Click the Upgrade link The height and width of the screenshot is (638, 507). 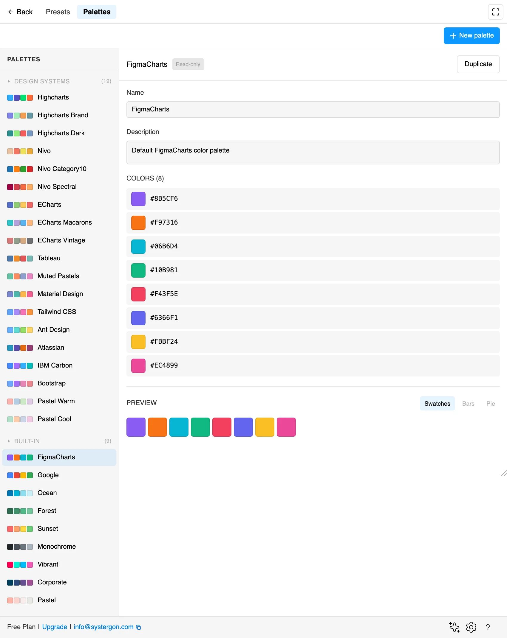[55, 627]
